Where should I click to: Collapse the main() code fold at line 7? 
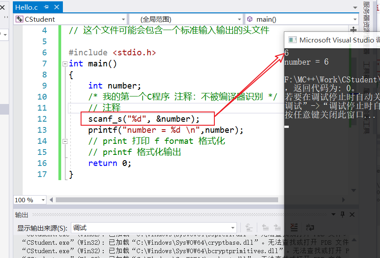coord(64,63)
